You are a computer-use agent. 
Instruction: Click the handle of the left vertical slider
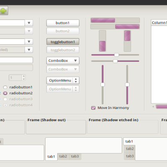103,84
